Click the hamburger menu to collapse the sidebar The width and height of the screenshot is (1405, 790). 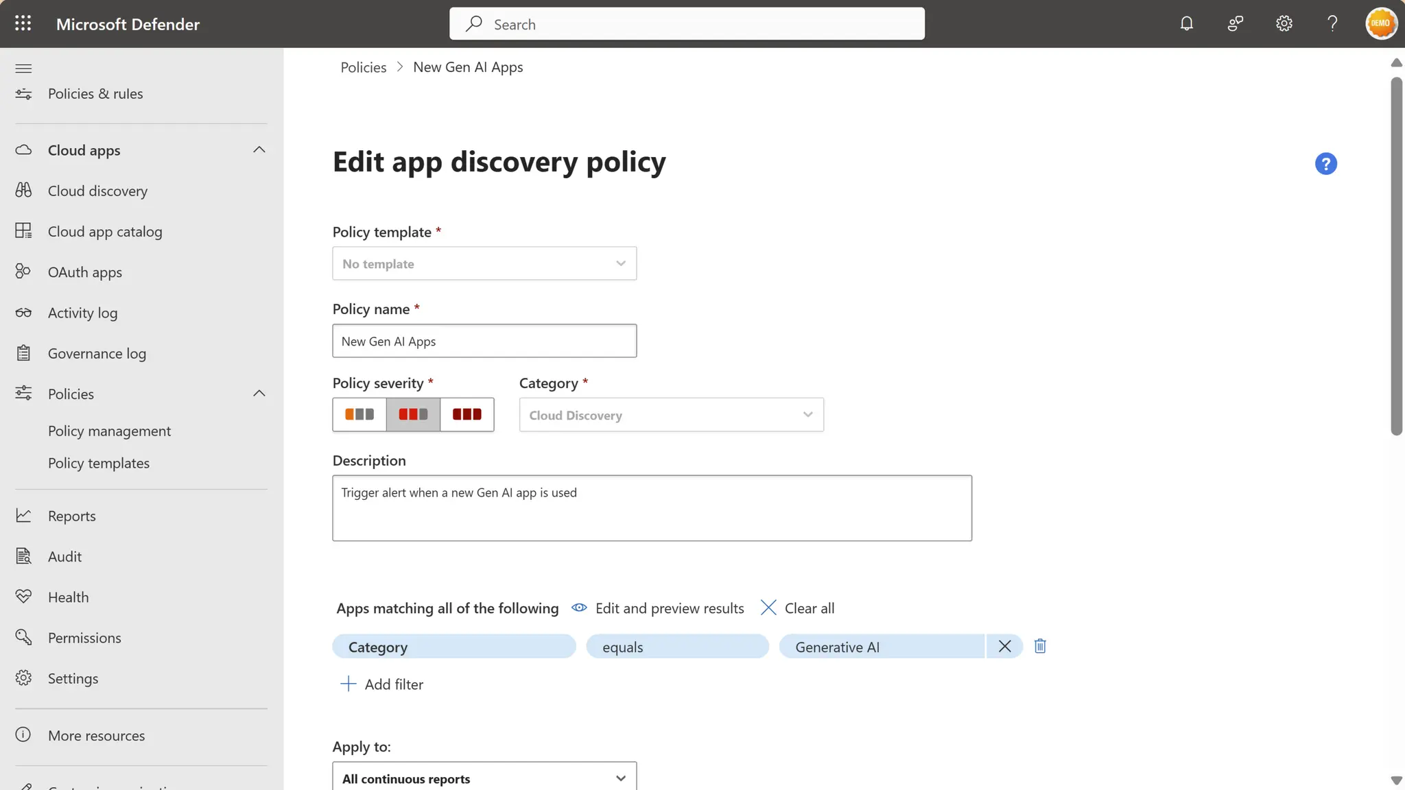tap(23, 68)
